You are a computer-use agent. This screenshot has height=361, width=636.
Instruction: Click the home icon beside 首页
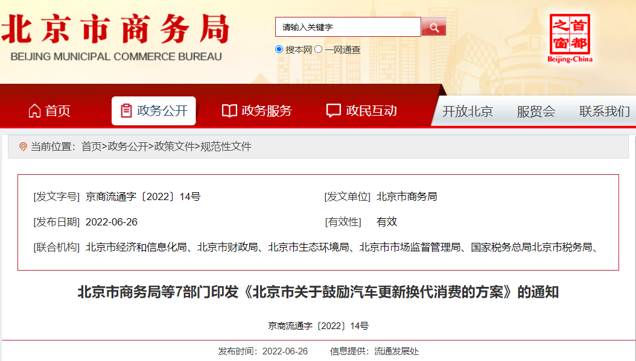tap(34, 110)
